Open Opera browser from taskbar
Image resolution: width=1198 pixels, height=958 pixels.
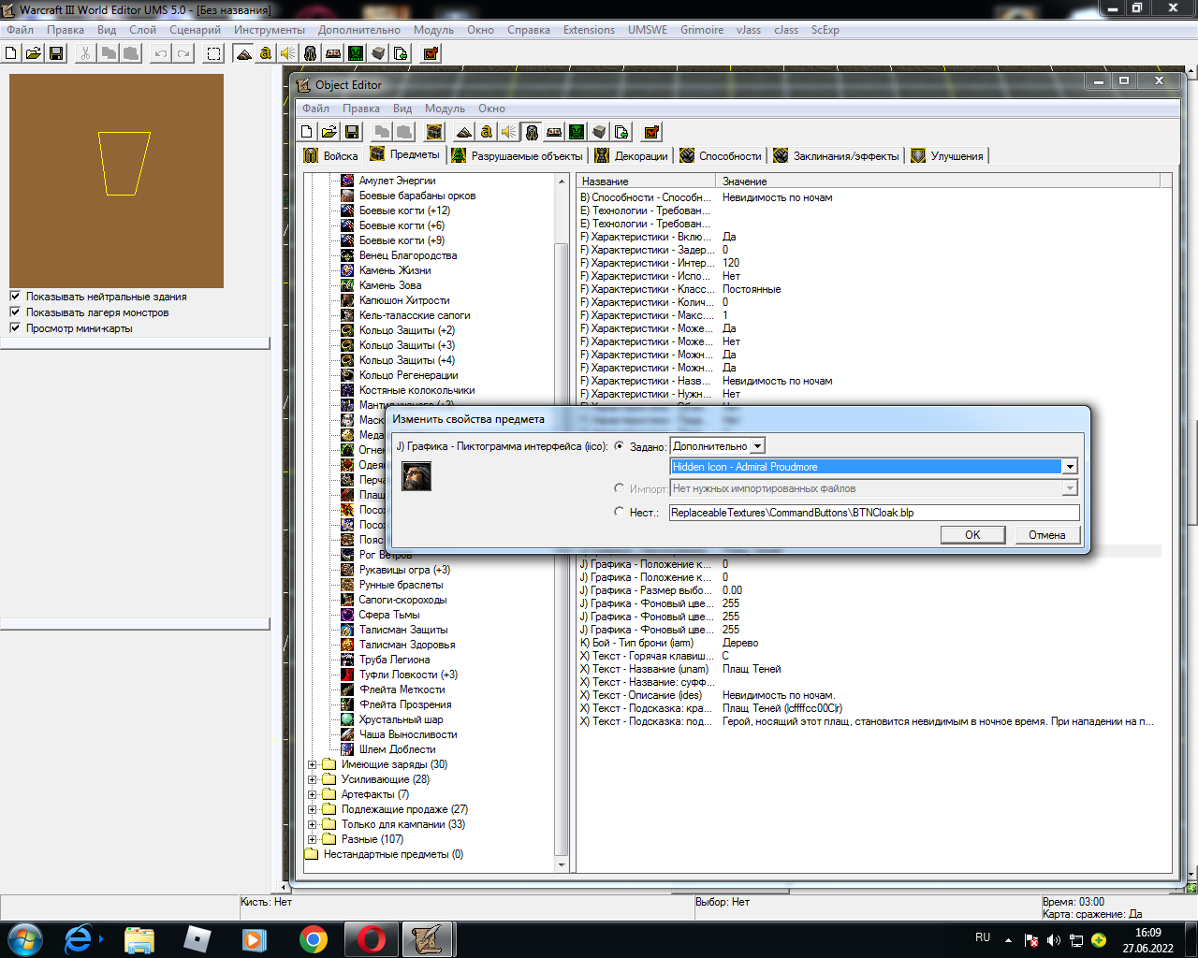pyautogui.click(x=371, y=939)
